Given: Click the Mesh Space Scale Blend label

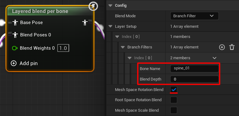Looking at the screenshot, I should tap(137, 110).
